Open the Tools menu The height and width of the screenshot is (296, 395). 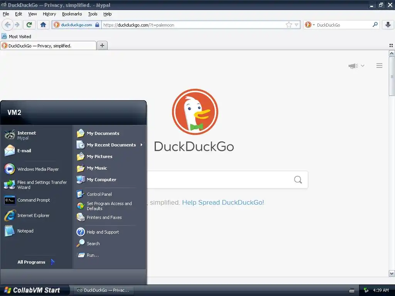pyautogui.click(x=93, y=14)
